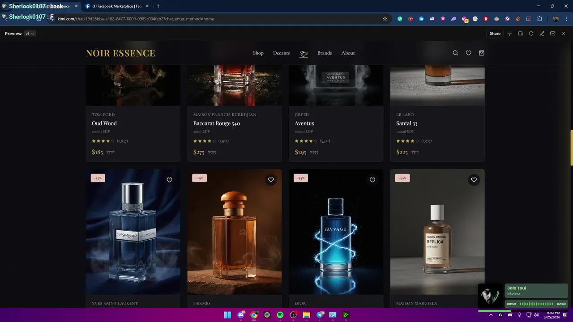Click the -30% discount badge

402,178
